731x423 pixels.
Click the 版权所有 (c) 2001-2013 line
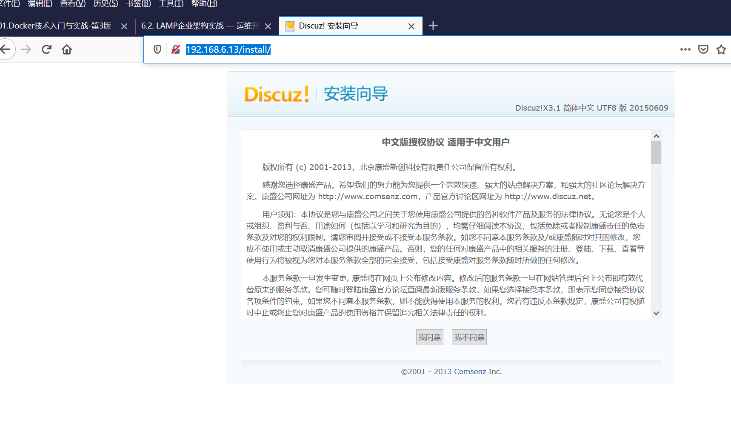coord(390,167)
